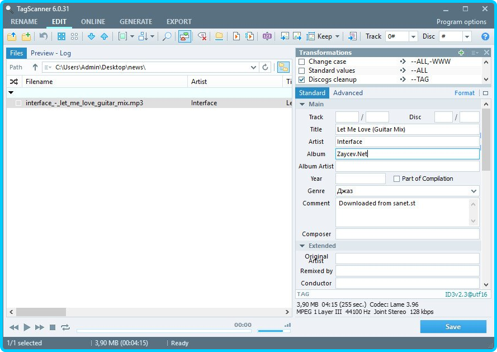This screenshot has width=497, height=352.
Task: Click the select-all files grid icon
Action: tap(61, 36)
